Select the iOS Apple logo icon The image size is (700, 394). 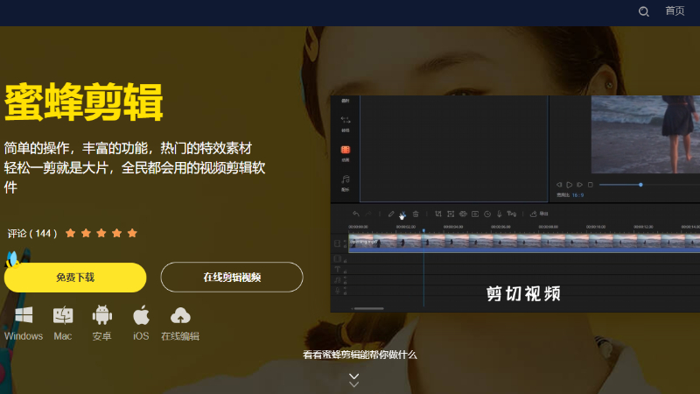click(x=141, y=314)
